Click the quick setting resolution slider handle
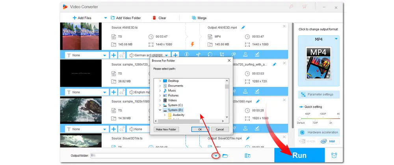This screenshot has height=165, width=394. click(x=299, y=118)
